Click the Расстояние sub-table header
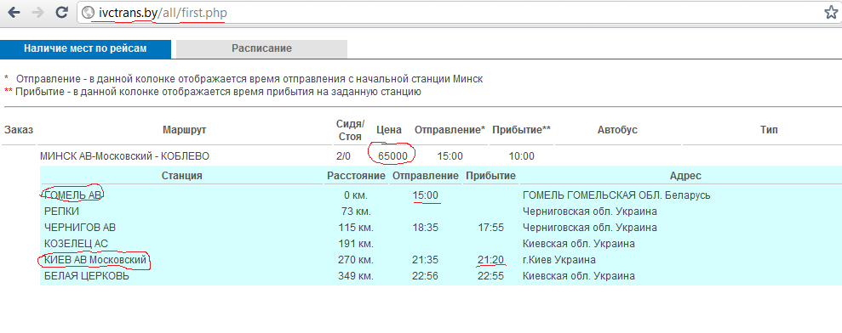The width and height of the screenshot is (842, 333). click(x=357, y=176)
